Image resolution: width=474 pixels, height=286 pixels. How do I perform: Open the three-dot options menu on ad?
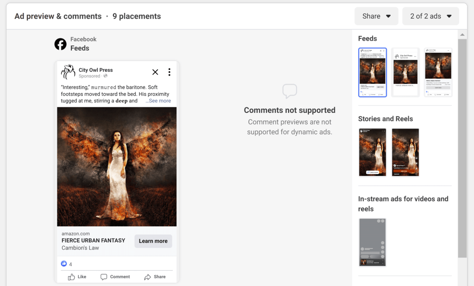click(169, 72)
